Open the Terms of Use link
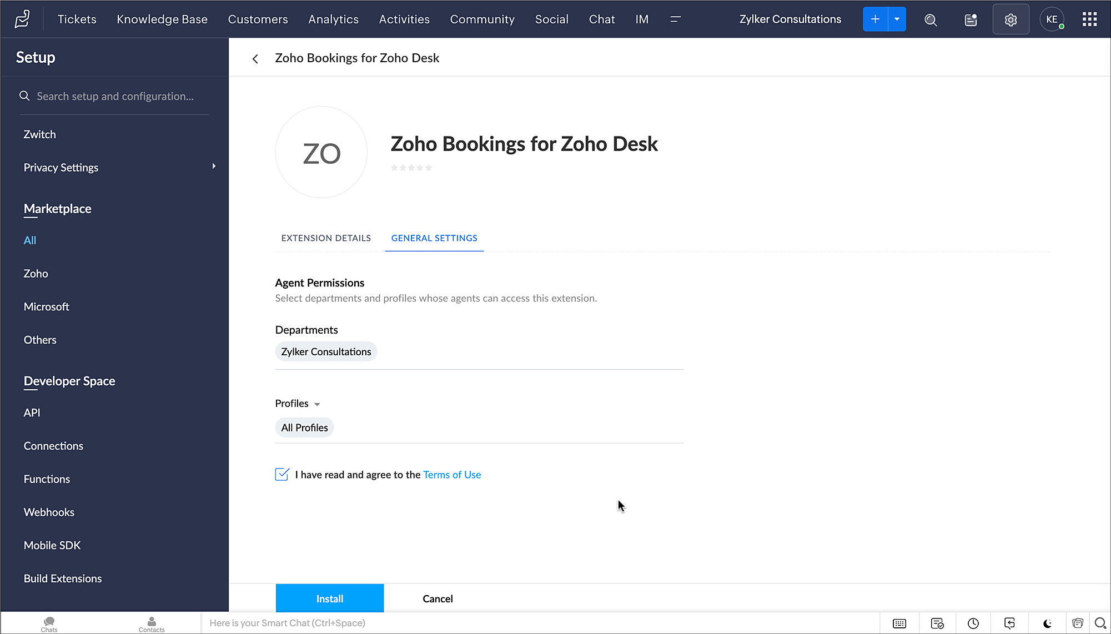 [452, 475]
